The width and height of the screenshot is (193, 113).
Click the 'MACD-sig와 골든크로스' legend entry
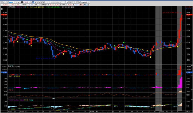[37, 7]
